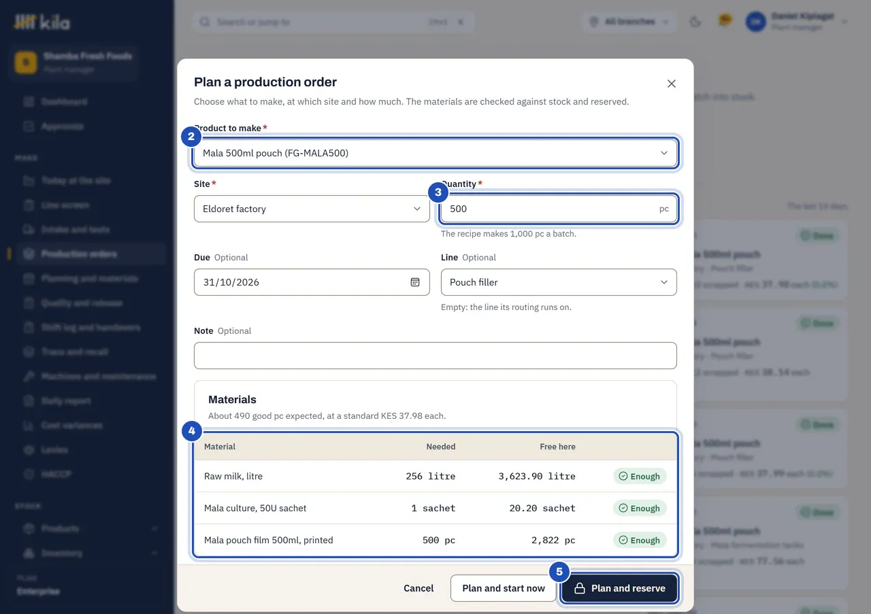The width and height of the screenshot is (871, 614).
Task: Click the Intake and tests sidebar icon
Action: pos(29,229)
